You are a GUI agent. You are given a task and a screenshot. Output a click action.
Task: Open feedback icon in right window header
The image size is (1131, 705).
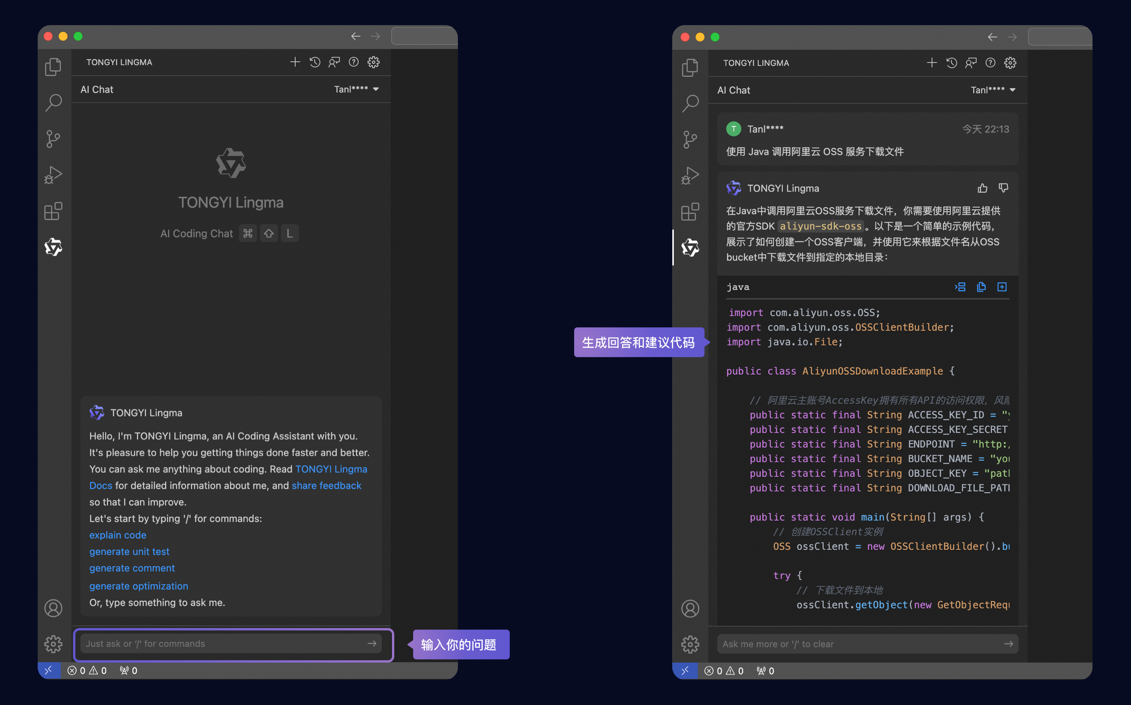click(971, 62)
